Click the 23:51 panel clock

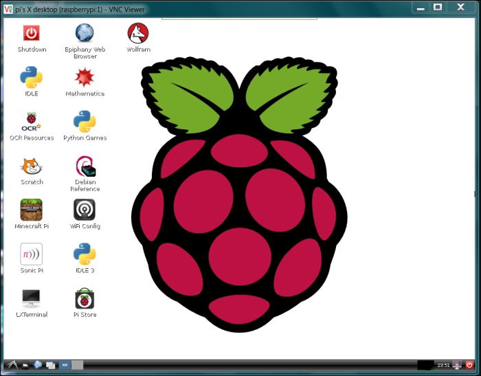pos(443,365)
